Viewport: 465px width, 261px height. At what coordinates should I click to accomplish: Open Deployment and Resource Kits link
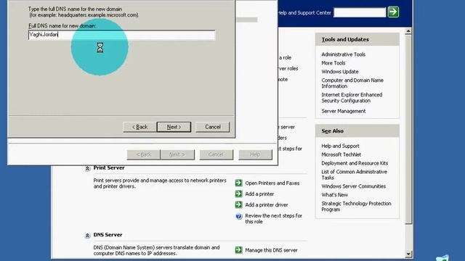point(355,163)
